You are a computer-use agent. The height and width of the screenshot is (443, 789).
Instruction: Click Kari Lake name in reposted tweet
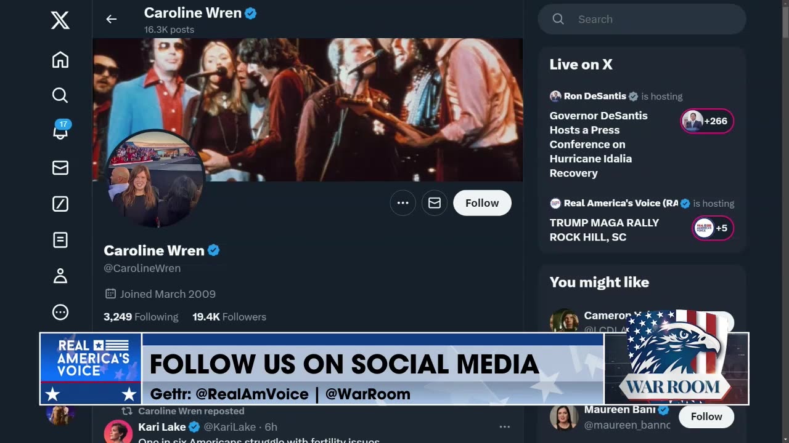pos(162,427)
